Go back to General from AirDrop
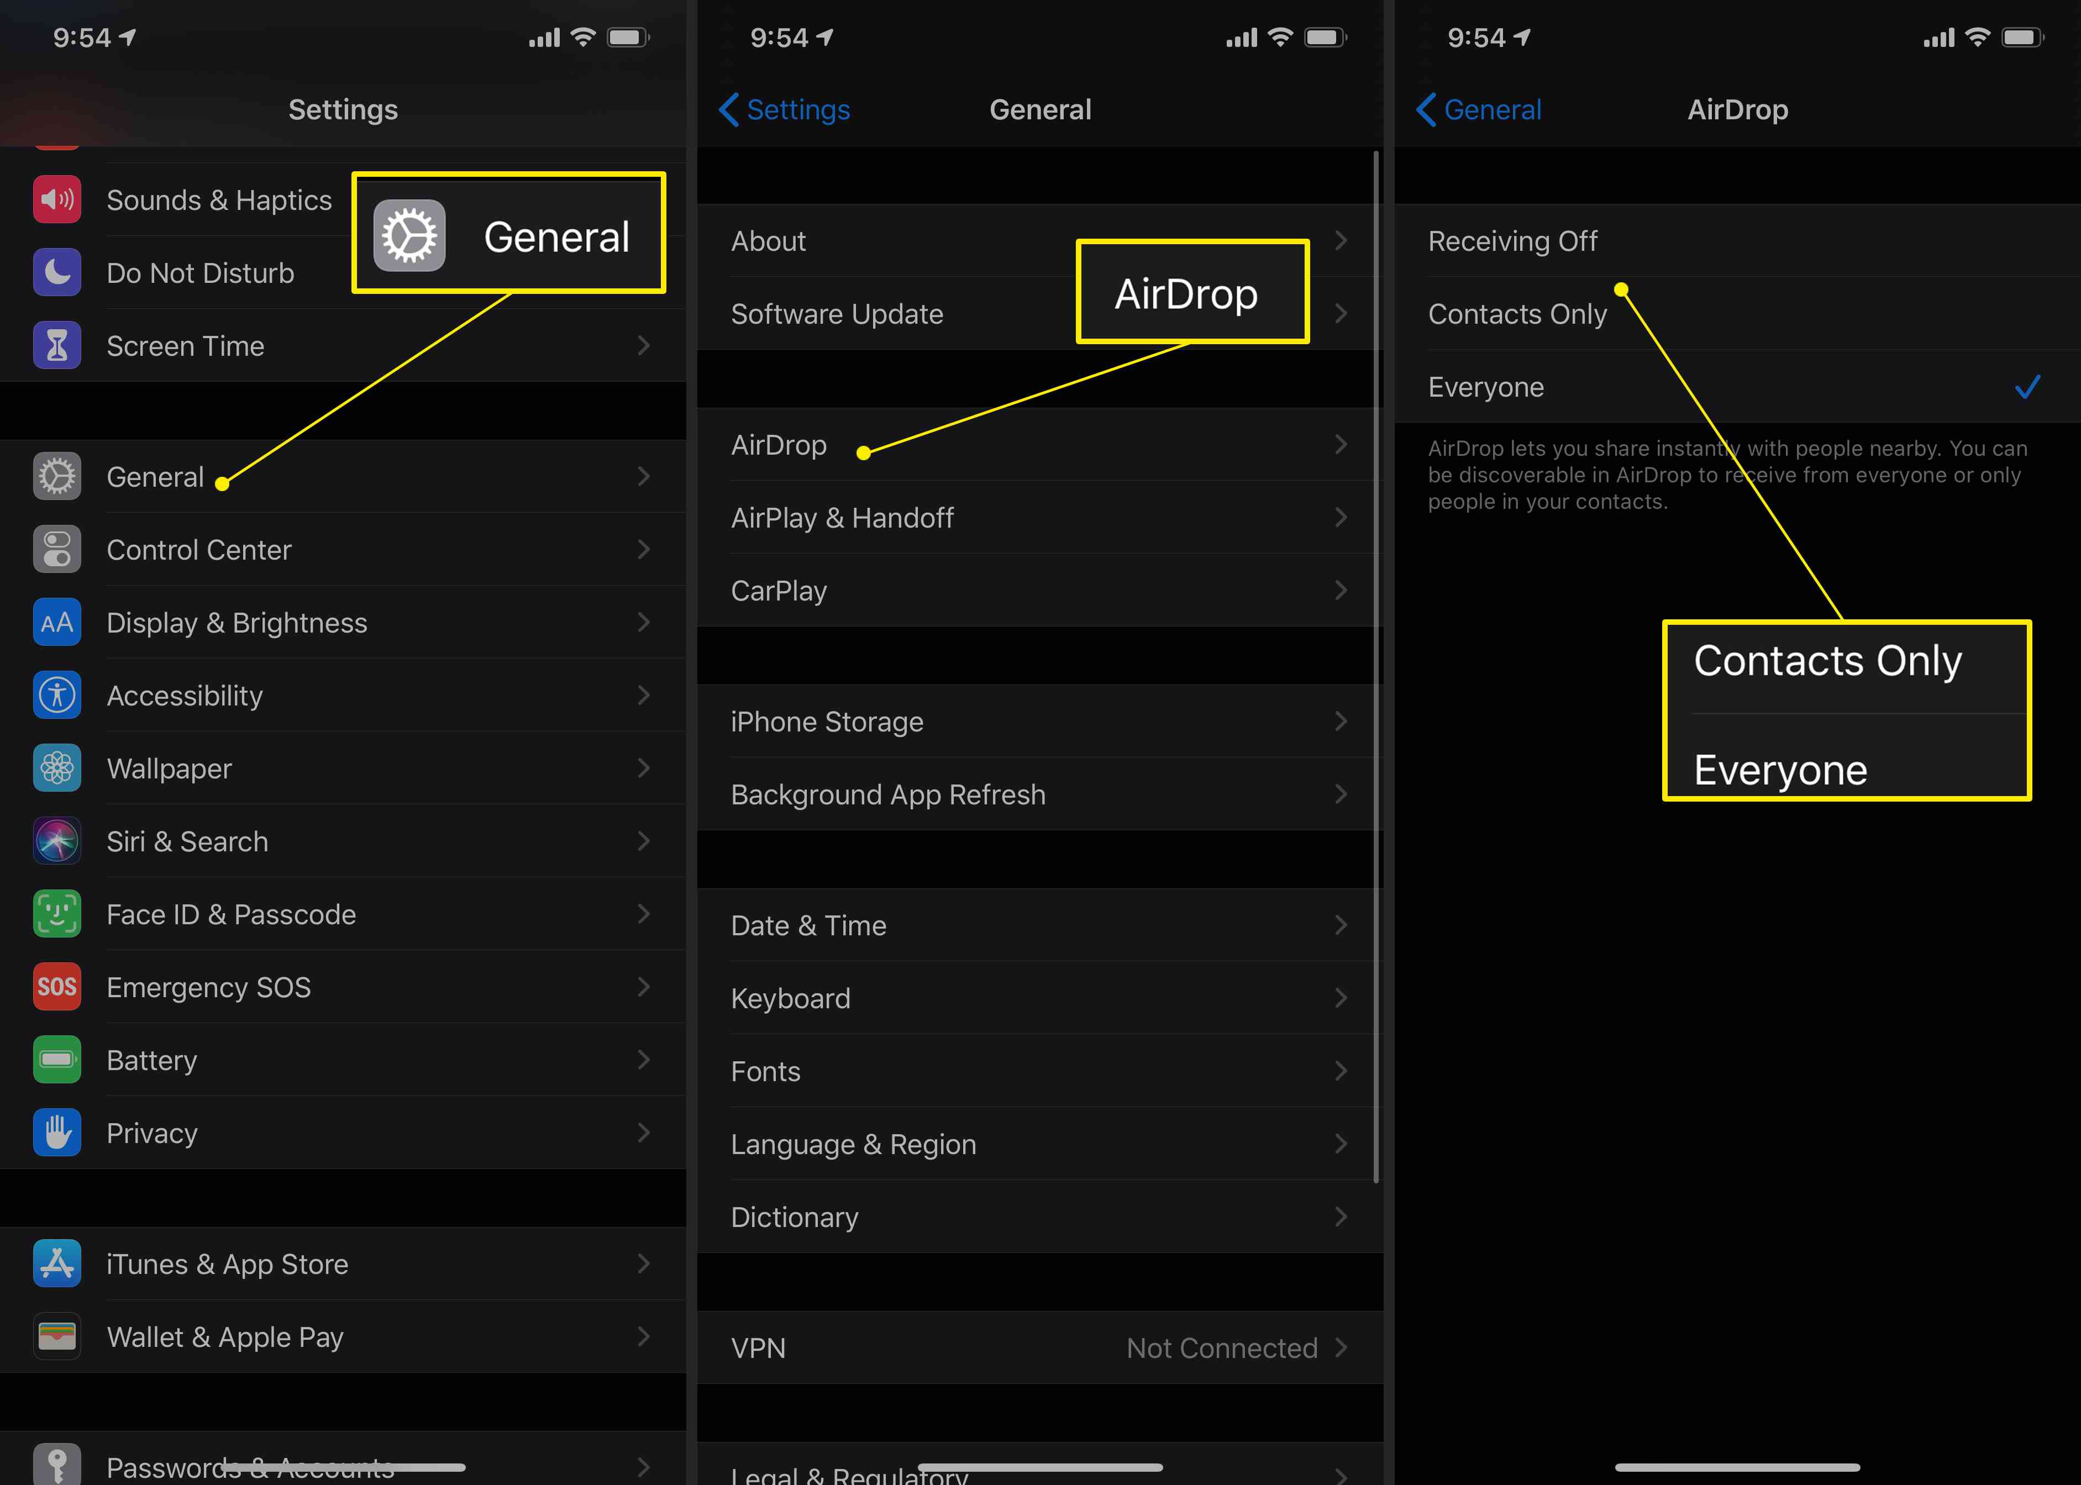The width and height of the screenshot is (2081, 1485). (1479, 110)
